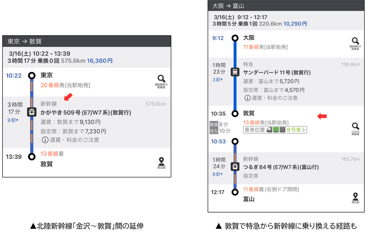
Task: Select 敦賀 arrival name in 東京→敦賀 route
Action: coord(46,164)
